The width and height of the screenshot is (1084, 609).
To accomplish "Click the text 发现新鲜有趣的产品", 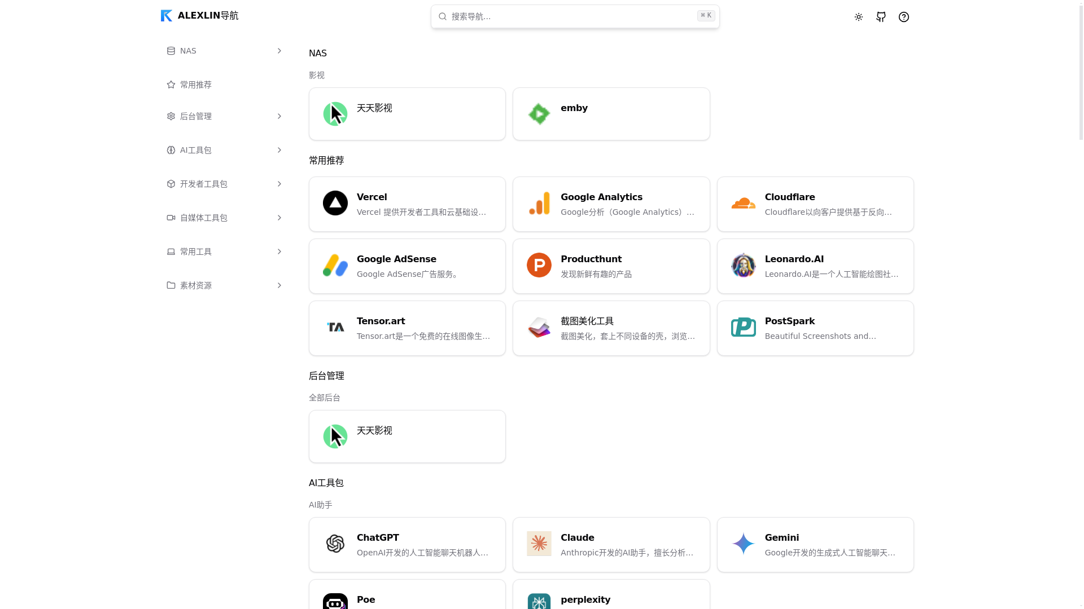I will click(x=596, y=274).
